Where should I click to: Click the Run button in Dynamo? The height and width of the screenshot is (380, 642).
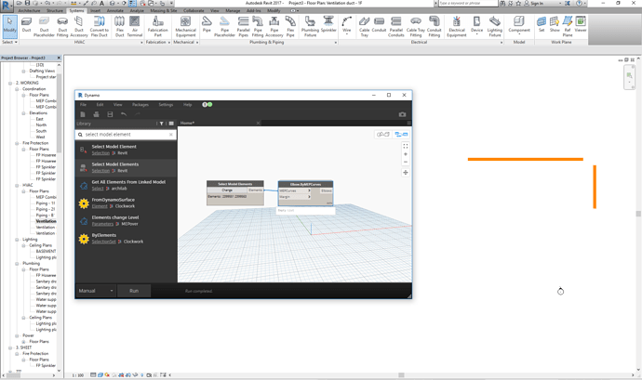134,291
